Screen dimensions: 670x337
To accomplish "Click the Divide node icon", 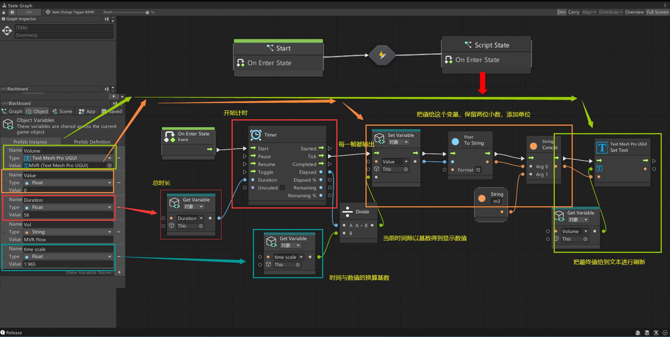I will coord(347,212).
